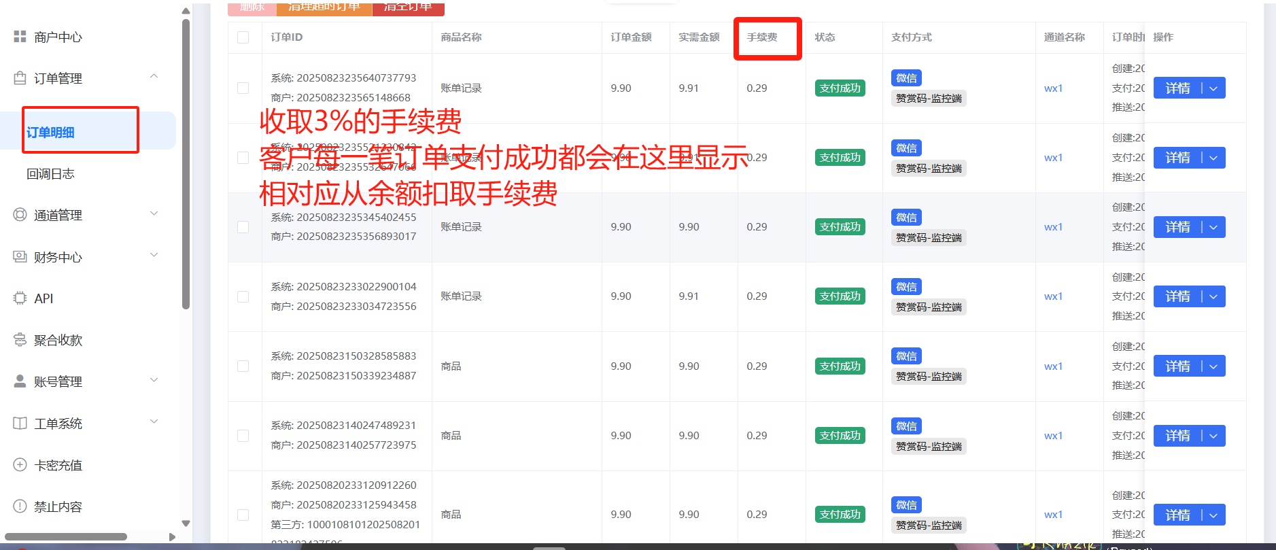The width and height of the screenshot is (1276, 550).
Task: Click the 通道管理 sidebar icon
Action: click(x=20, y=215)
